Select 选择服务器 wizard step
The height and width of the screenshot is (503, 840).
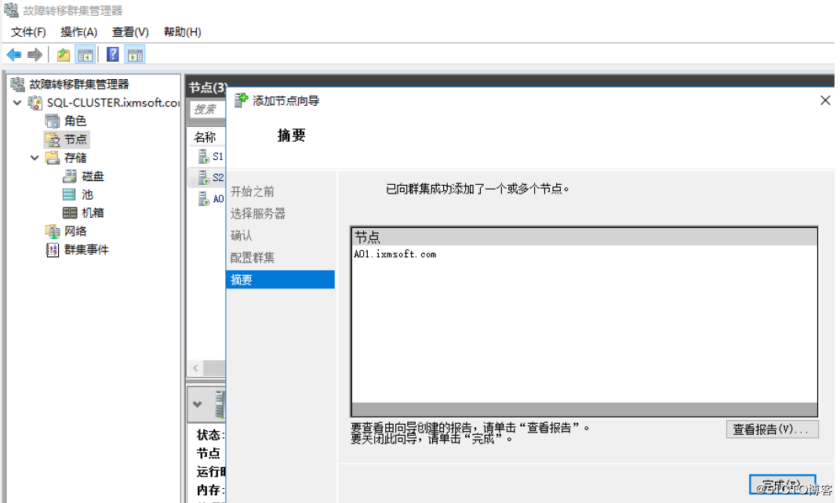(x=258, y=214)
